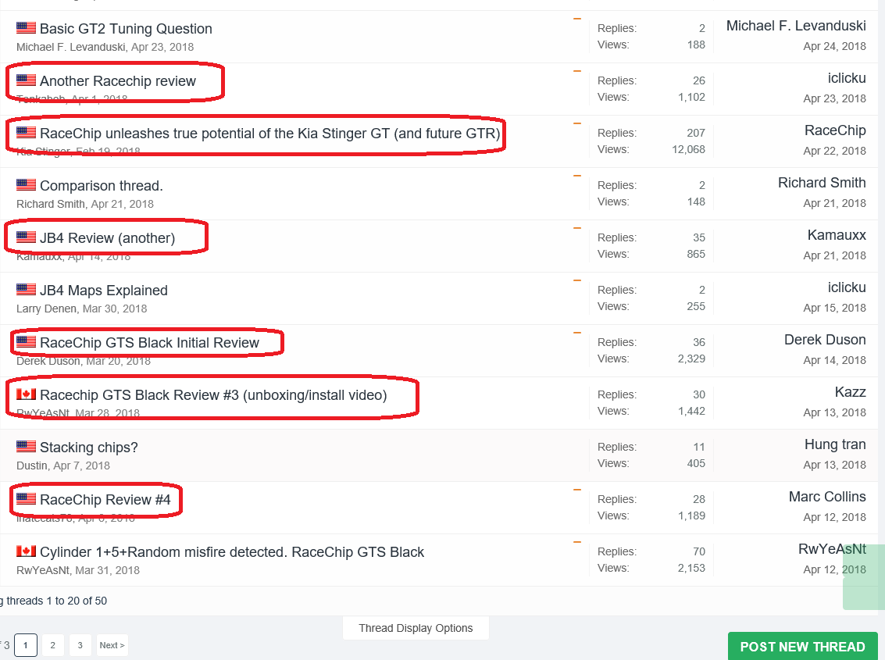Click flag icon beside JB4 Maps Explained
The image size is (885, 660).
click(26, 290)
